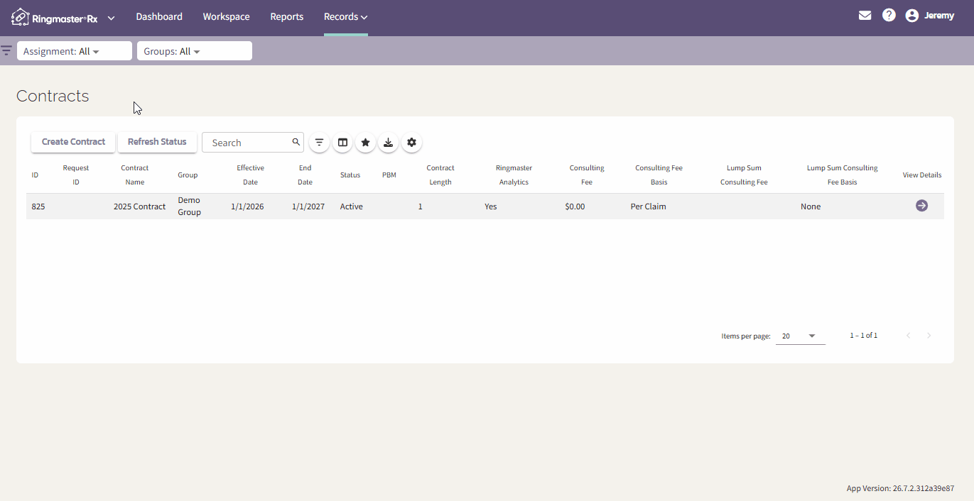Click the download export icon
Image resolution: width=974 pixels, height=501 pixels.
(388, 143)
